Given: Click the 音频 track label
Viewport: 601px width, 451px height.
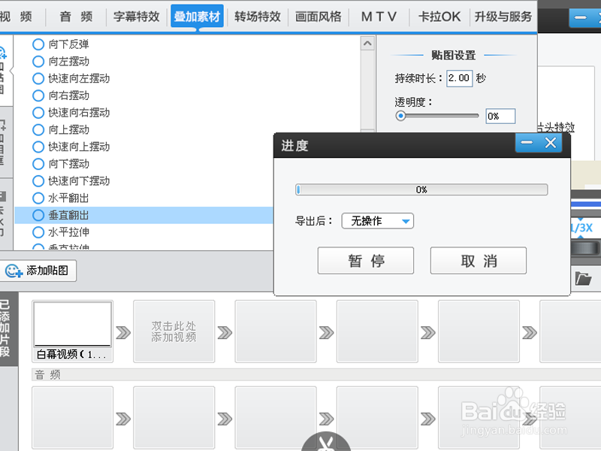Looking at the screenshot, I should pos(47,374).
